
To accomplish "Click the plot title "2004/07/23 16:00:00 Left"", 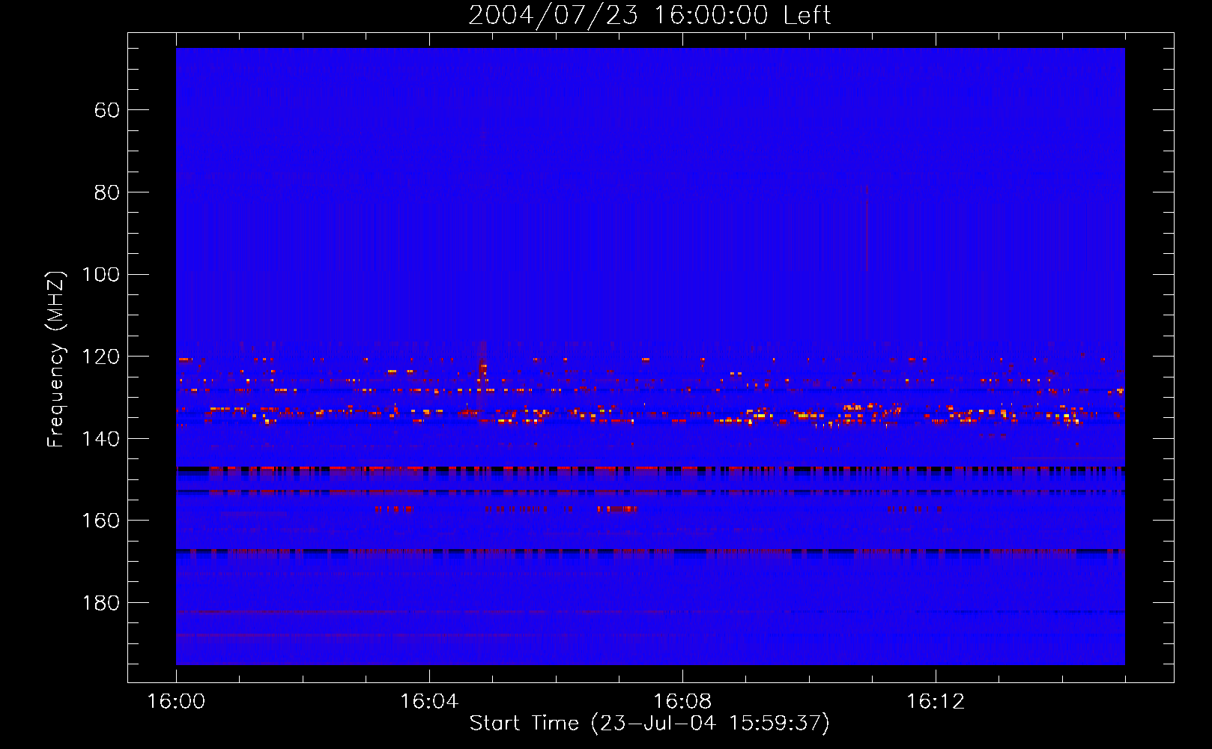I will tap(649, 15).
